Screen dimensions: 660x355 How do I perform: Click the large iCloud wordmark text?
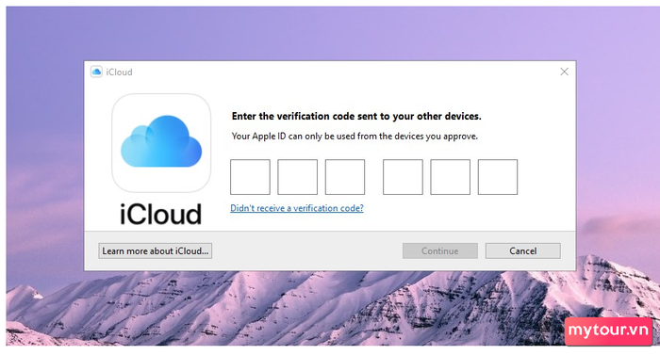[x=161, y=214]
